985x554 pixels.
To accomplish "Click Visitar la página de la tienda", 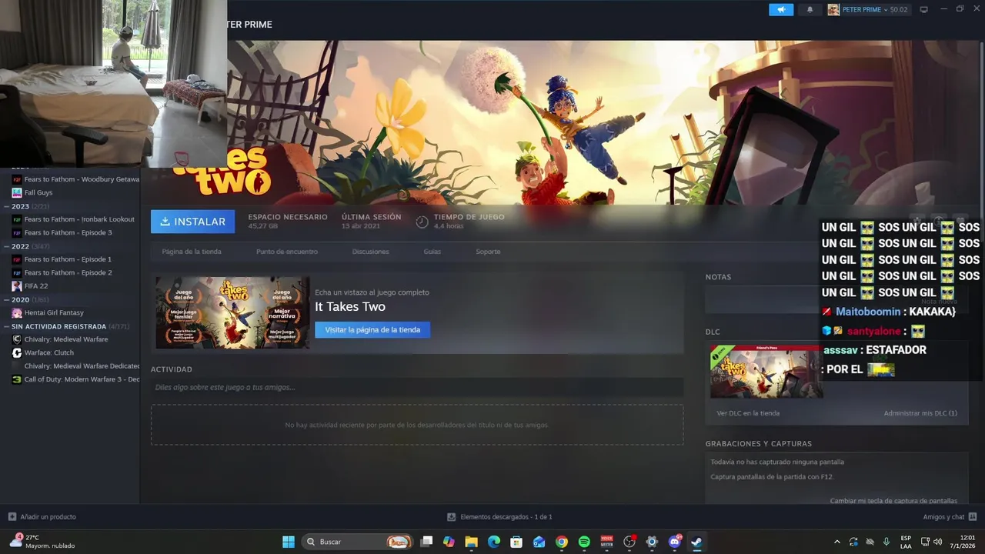I will tap(372, 329).
